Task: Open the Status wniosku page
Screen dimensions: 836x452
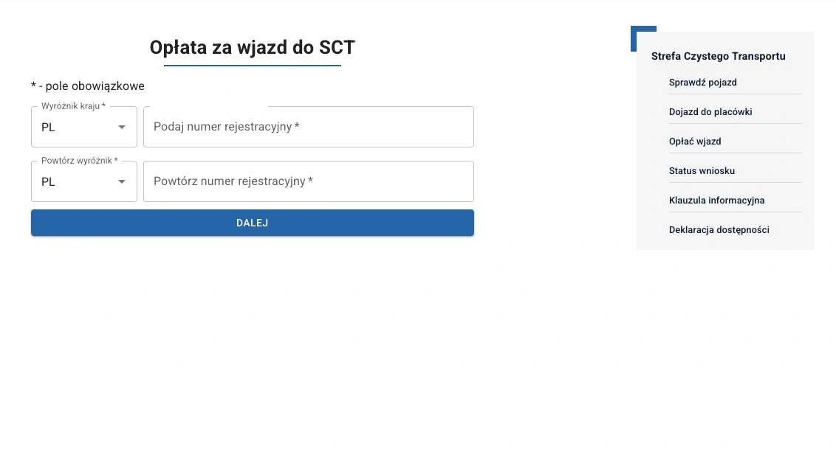Action: click(x=702, y=171)
